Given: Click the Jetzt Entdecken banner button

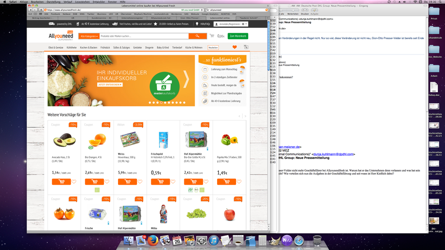Looking at the screenshot, I should 110,85.
